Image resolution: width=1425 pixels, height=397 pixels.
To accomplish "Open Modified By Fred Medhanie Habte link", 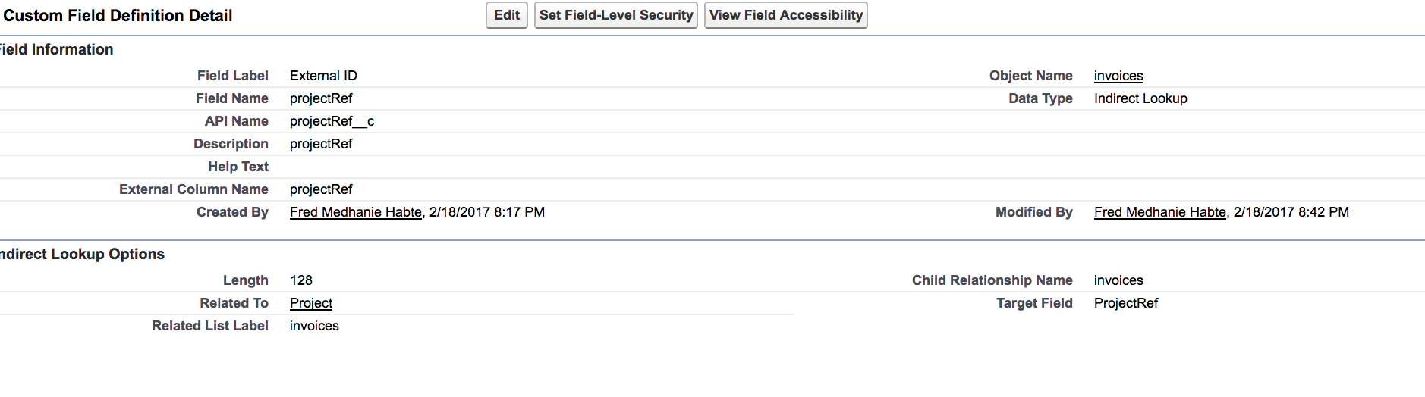I will 1159,212.
